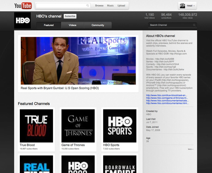Open the Browse menu item
This screenshot has width=212, height=173.
[x=99, y=6]
